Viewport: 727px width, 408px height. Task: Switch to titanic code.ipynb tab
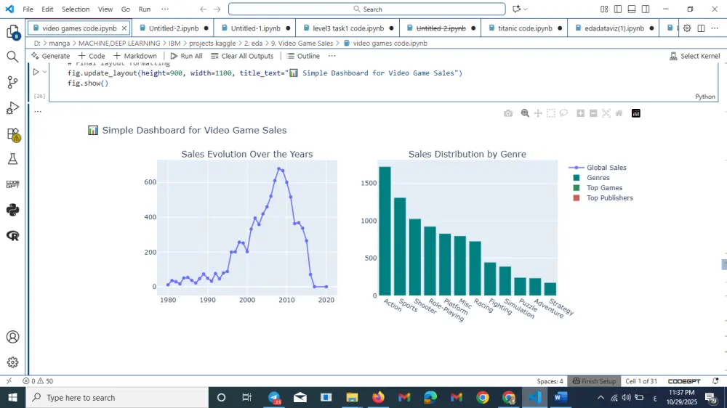[525, 28]
